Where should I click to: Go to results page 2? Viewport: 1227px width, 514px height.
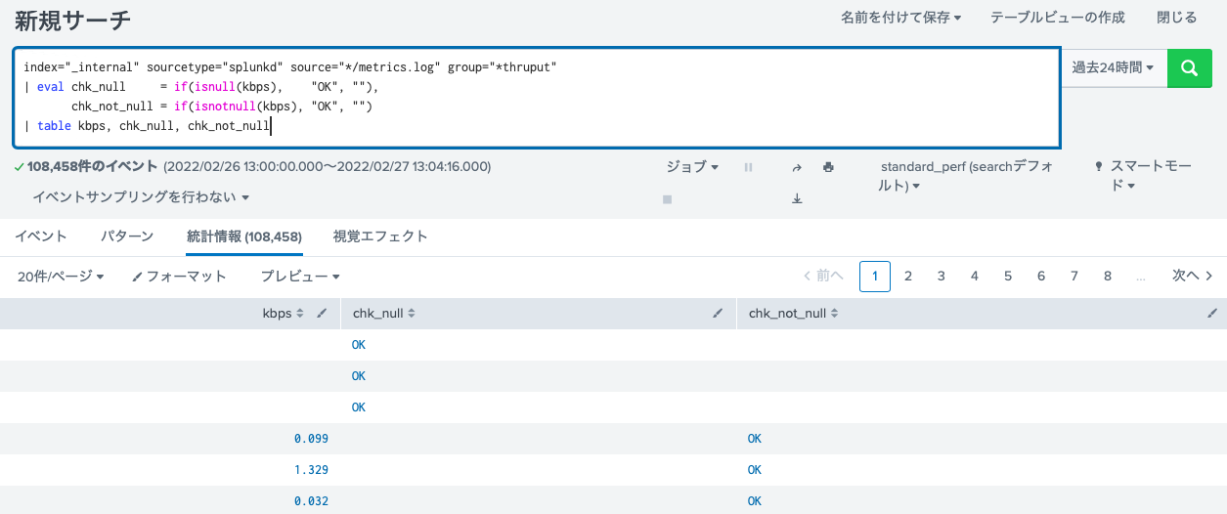(x=908, y=277)
